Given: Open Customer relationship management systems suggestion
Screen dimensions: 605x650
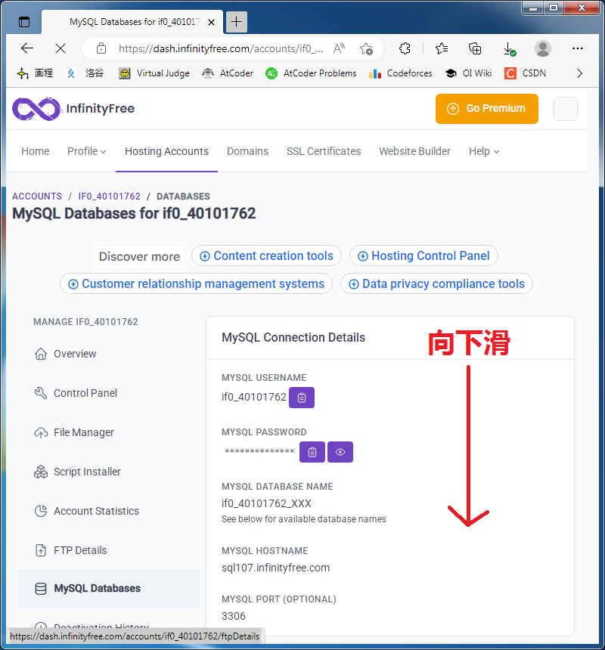Looking at the screenshot, I should click(x=196, y=283).
